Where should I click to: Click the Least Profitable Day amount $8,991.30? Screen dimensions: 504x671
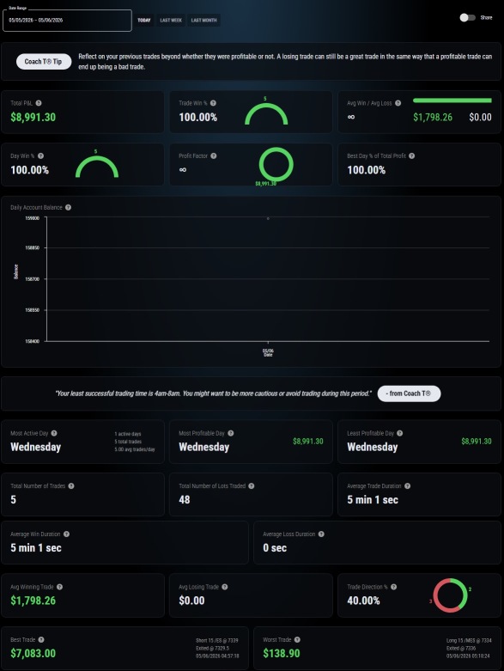coord(477,442)
